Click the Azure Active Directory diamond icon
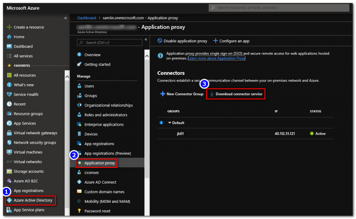 (x=9, y=200)
